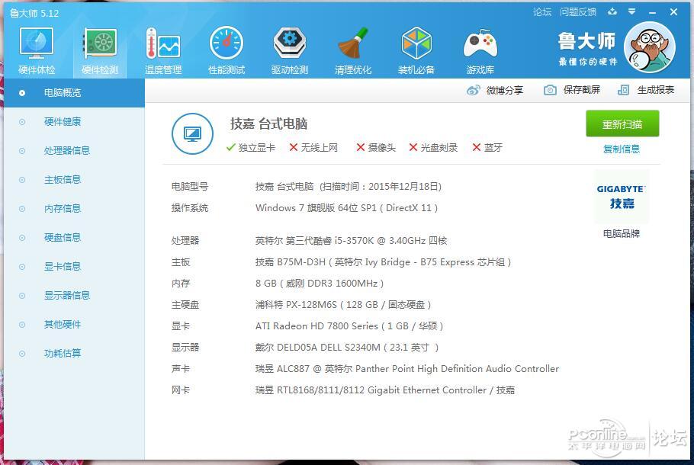Select 硬件健康 in the sidebar
Image resolution: width=694 pixels, height=465 pixels.
pyautogui.click(x=75, y=122)
